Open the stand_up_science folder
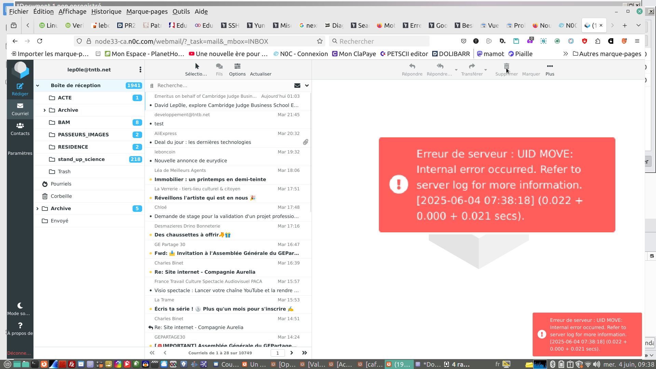Image resolution: width=656 pixels, height=369 pixels. 81,159
